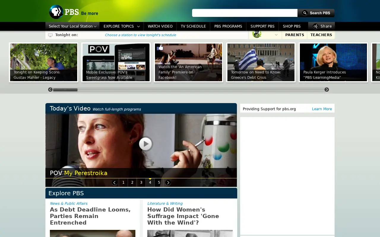Click the carousel scrollbar handle
Viewport: 380px width, 237px height.
click(x=65, y=89)
